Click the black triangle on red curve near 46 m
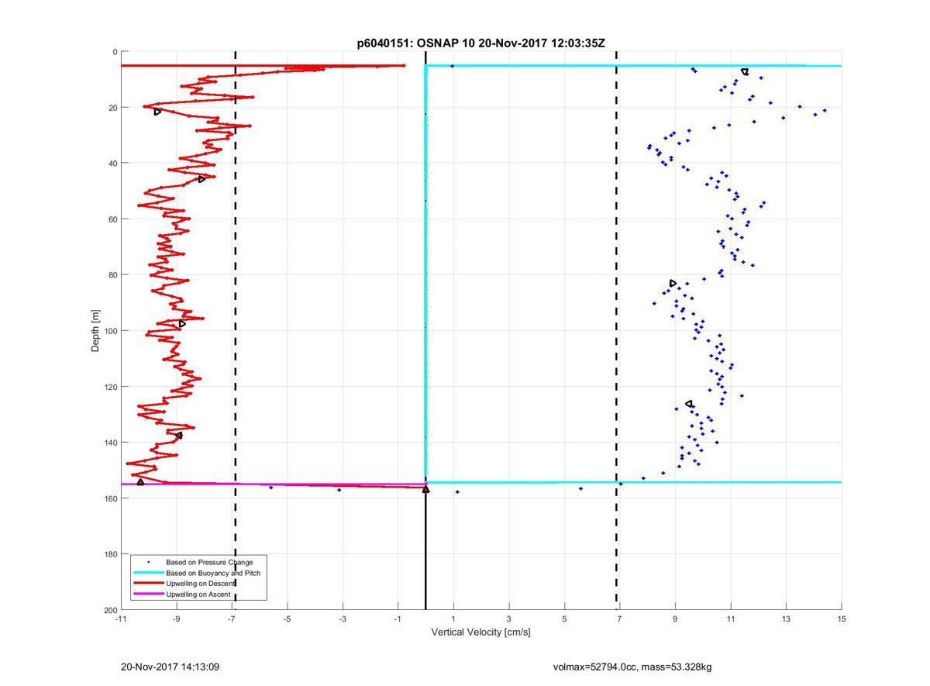The width and height of the screenshot is (930, 686). [201, 179]
